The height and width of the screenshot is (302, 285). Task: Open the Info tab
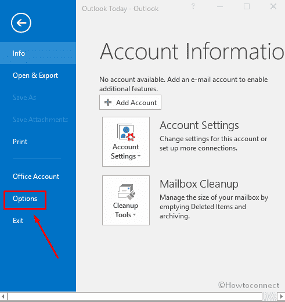[x=38, y=53]
